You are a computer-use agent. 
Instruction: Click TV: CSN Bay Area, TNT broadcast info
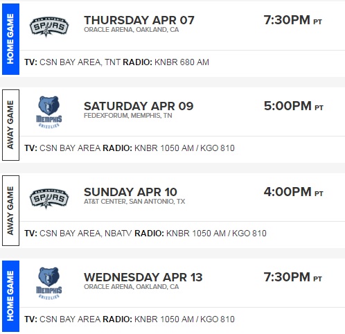[x=73, y=62]
